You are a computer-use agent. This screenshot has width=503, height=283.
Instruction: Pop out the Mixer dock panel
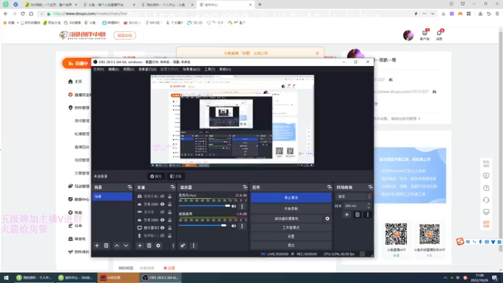(245, 187)
